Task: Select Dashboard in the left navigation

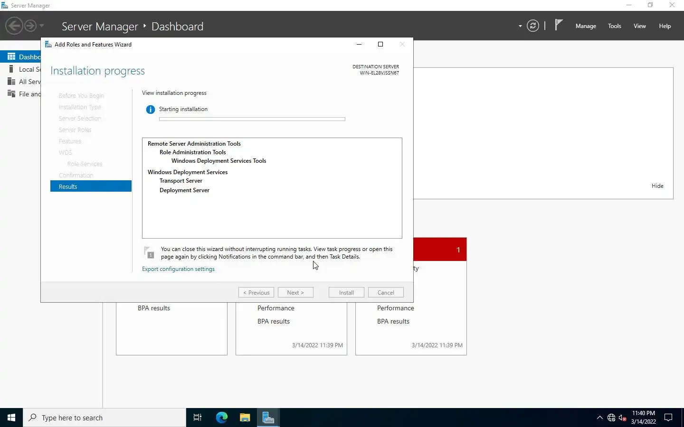Action: pos(20,57)
